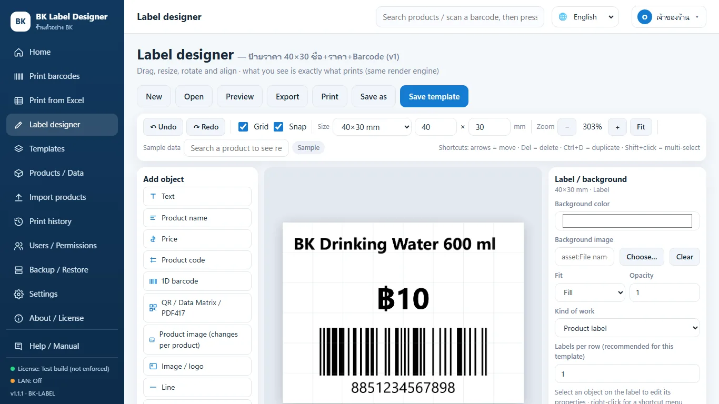This screenshot has width=719, height=404.
Task: Open the Fit Fill dropdown
Action: (x=590, y=292)
